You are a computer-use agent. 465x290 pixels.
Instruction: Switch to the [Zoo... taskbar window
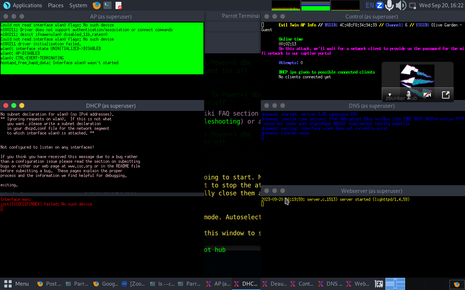[x=133, y=284]
